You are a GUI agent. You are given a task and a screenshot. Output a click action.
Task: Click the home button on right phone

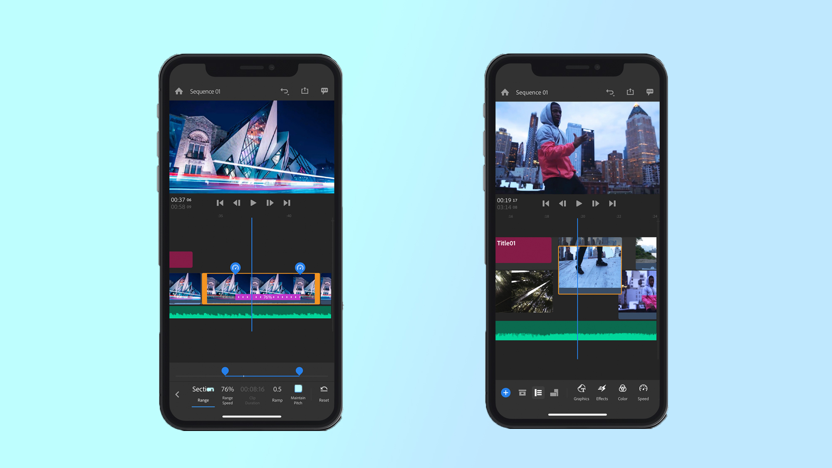(504, 93)
